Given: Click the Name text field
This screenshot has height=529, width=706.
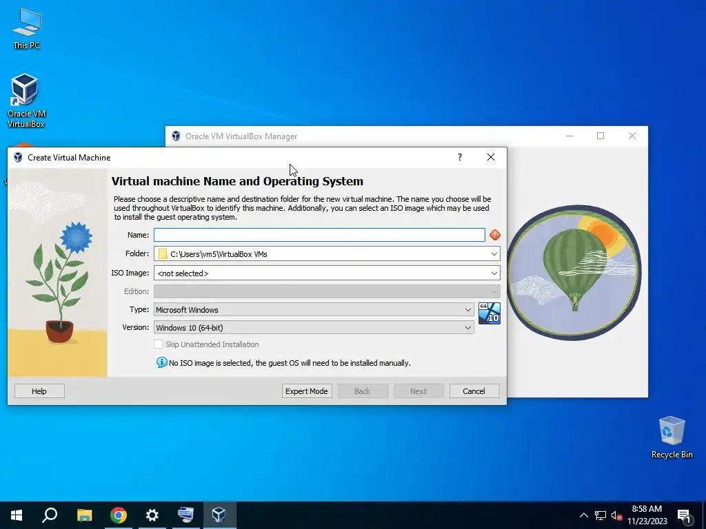Looking at the screenshot, I should [319, 235].
